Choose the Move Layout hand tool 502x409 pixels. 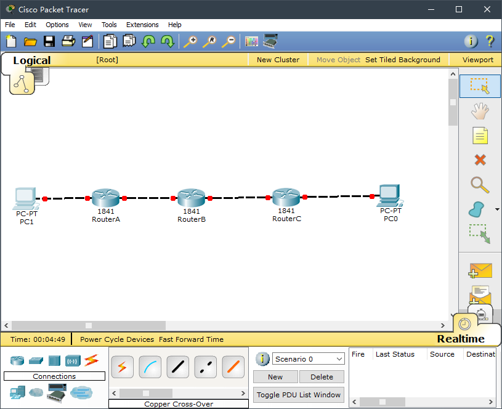[x=480, y=111]
